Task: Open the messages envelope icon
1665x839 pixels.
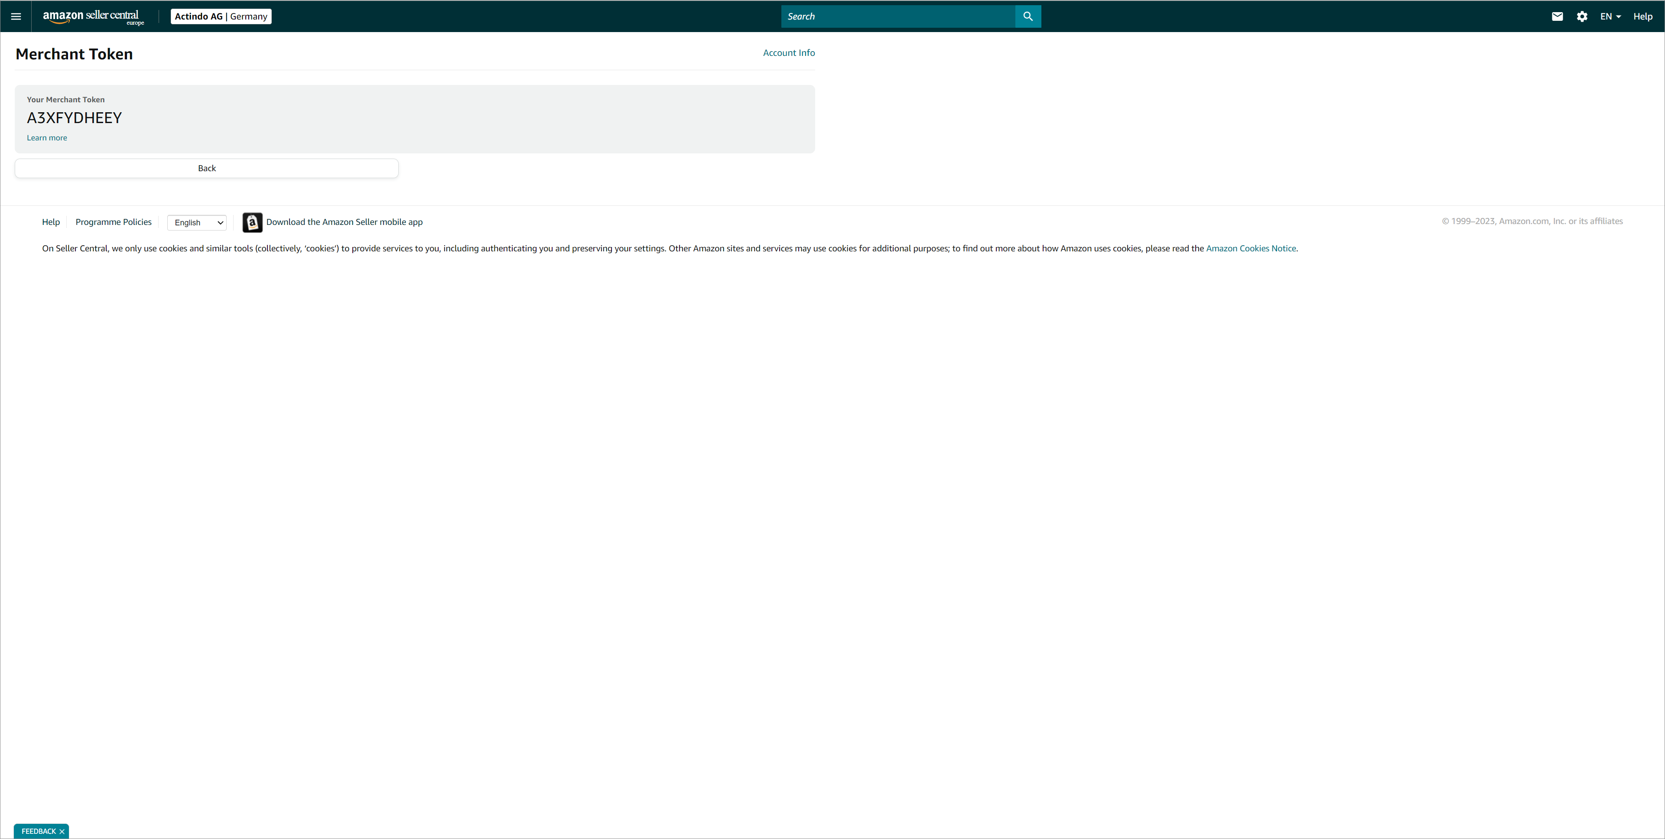Action: click(1557, 16)
